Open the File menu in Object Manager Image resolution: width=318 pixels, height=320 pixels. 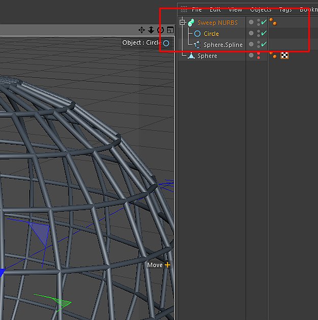coord(196,10)
